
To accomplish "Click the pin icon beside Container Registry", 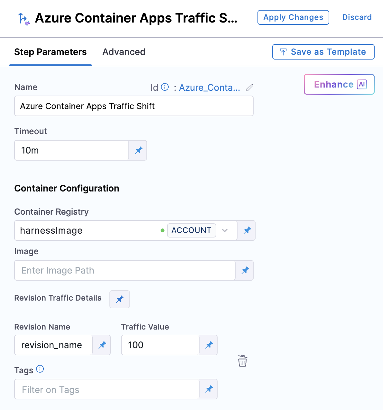I will (x=247, y=230).
